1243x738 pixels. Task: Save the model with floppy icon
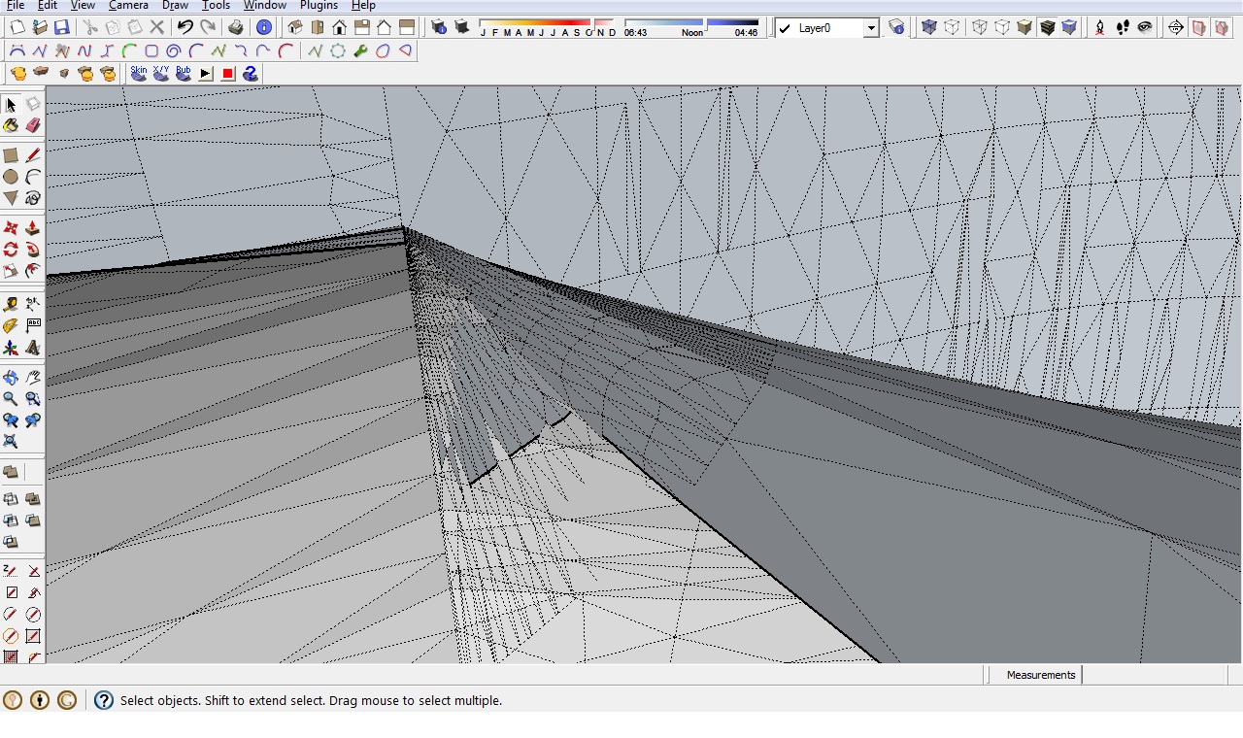[x=61, y=27]
